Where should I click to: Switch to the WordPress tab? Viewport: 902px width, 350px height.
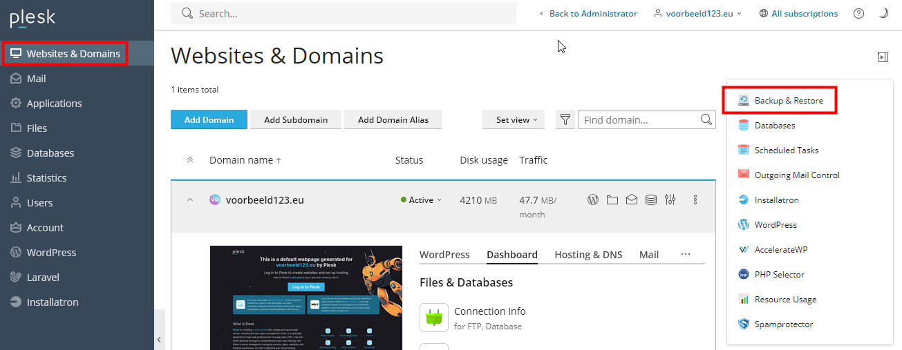point(444,255)
